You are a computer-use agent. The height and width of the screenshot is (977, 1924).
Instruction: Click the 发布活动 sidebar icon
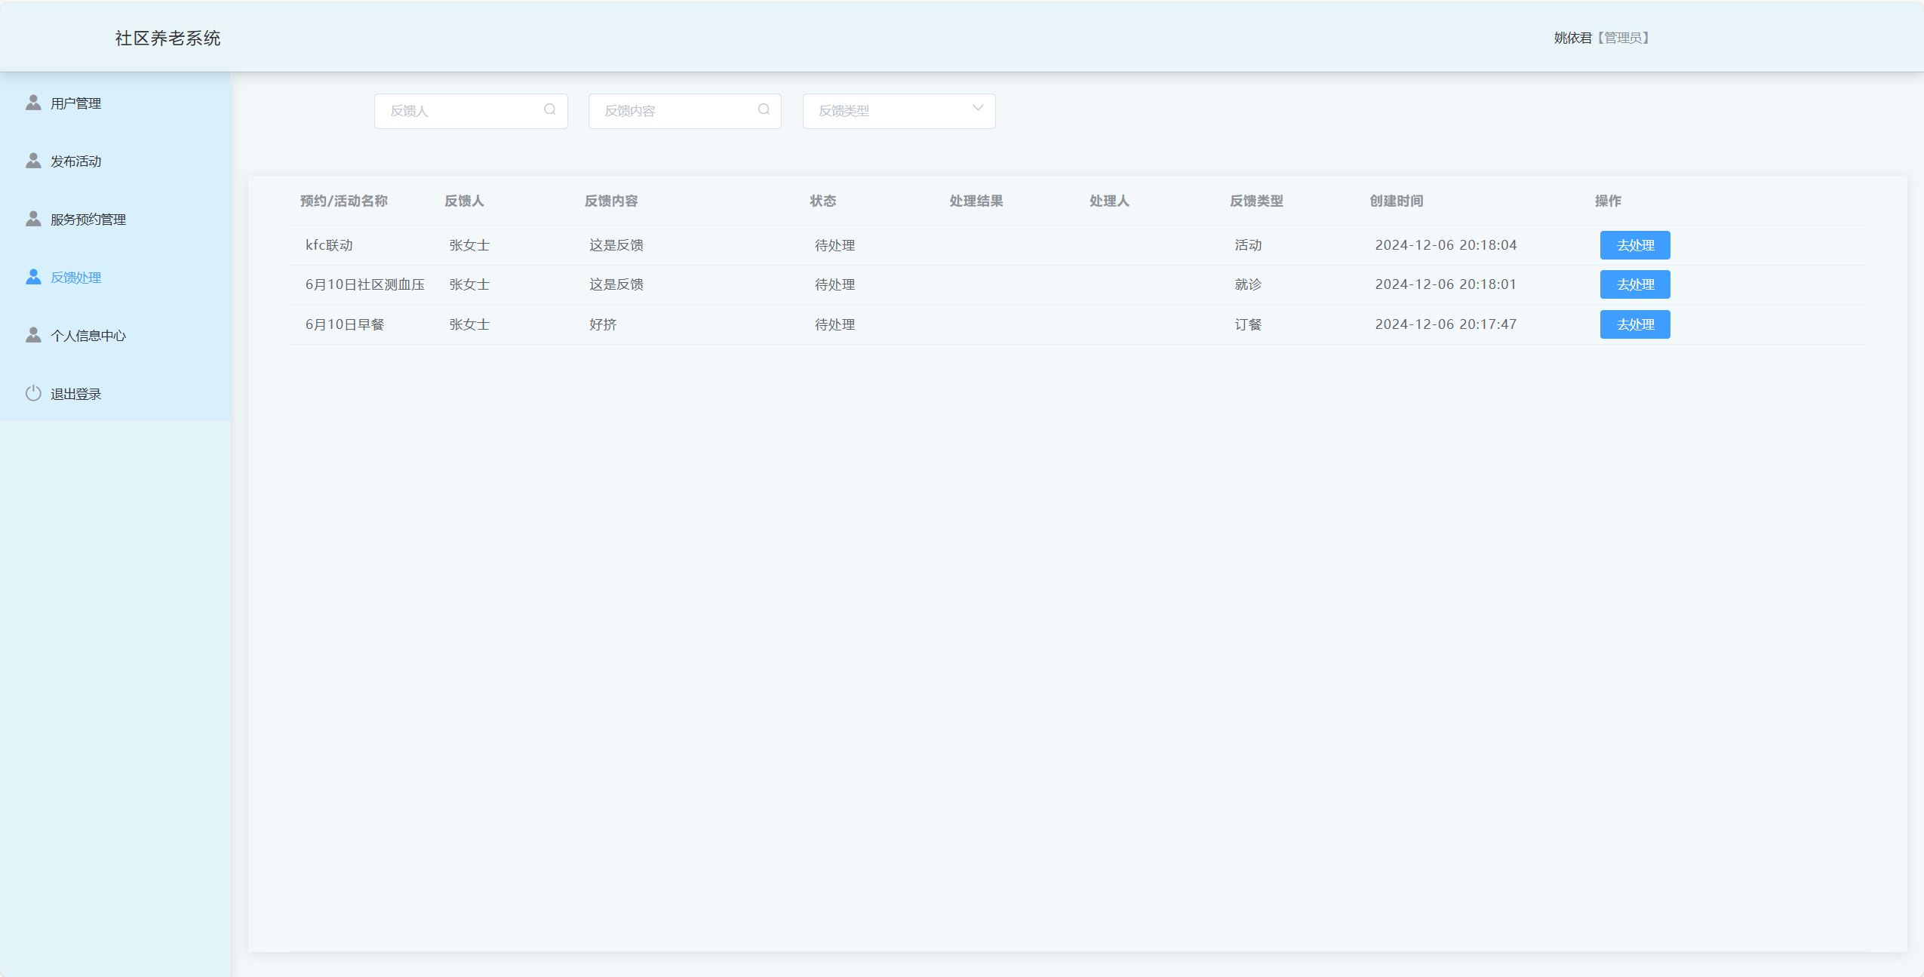pos(32,161)
